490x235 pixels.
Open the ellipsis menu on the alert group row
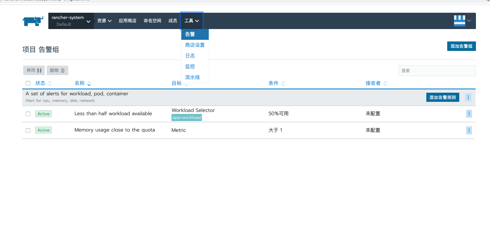[468, 97]
